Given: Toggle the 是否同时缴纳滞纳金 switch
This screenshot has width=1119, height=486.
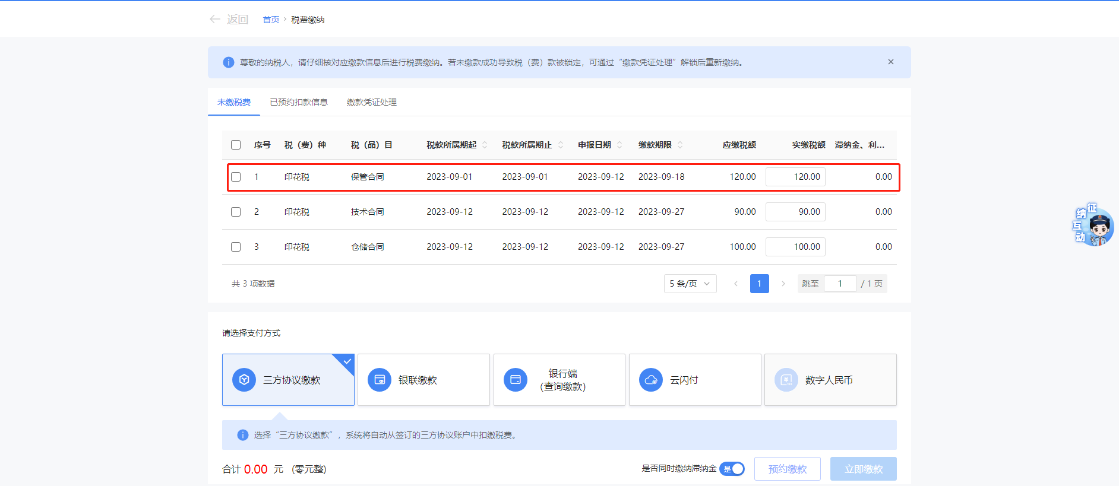Looking at the screenshot, I should point(732,469).
